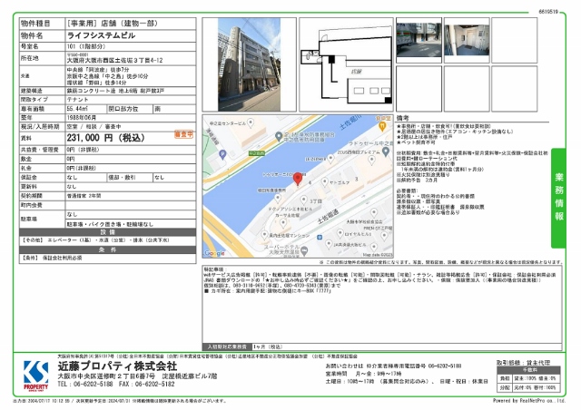The height and width of the screenshot is (410, 581).
Task: Click the orange restaurant marker on the map
Action: click(382, 127)
